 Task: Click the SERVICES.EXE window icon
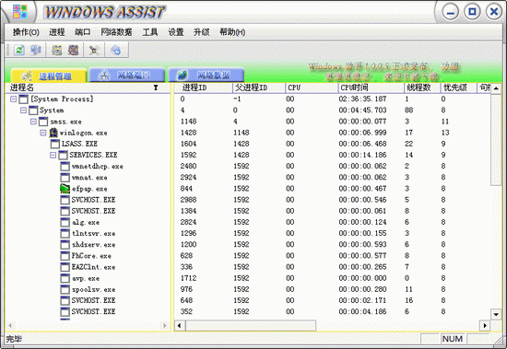pyautogui.click(x=63, y=155)
